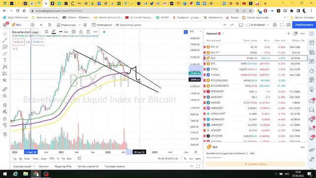
Task: Open chart settings gear in top toolbar
Action: coord(275,25)
